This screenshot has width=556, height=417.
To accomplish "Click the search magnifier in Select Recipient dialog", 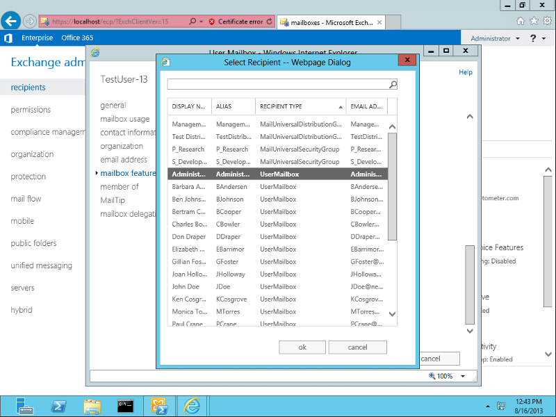I will pyautogui.click(x=393, y=83).
